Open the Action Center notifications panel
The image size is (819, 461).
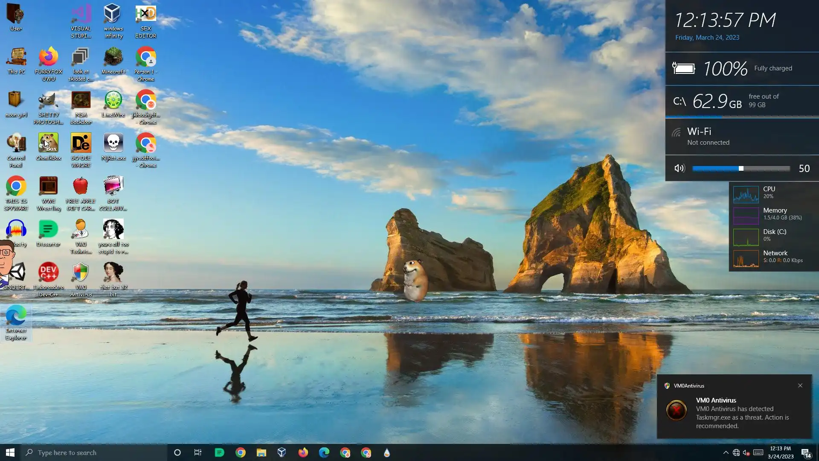[806, 453]
